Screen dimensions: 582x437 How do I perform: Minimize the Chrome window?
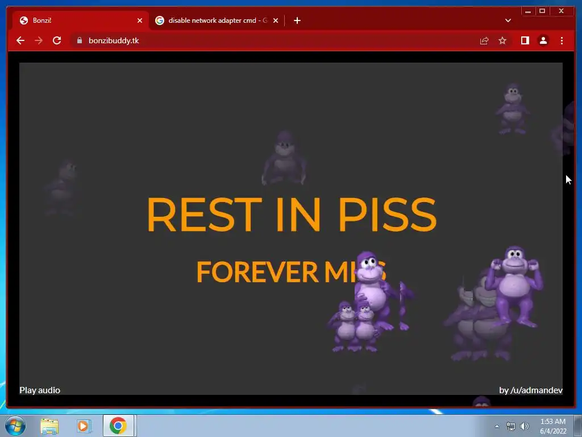(x=528, y=11)
